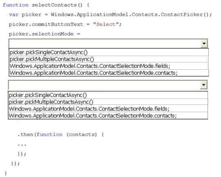
Task: Select picker.pickSingleContactAsync() in first list
Action: tap(108, 53)
